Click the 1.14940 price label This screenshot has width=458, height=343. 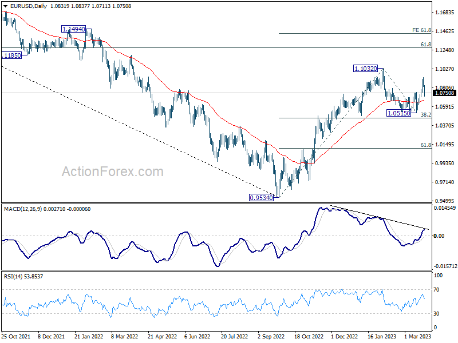point(74,29)
